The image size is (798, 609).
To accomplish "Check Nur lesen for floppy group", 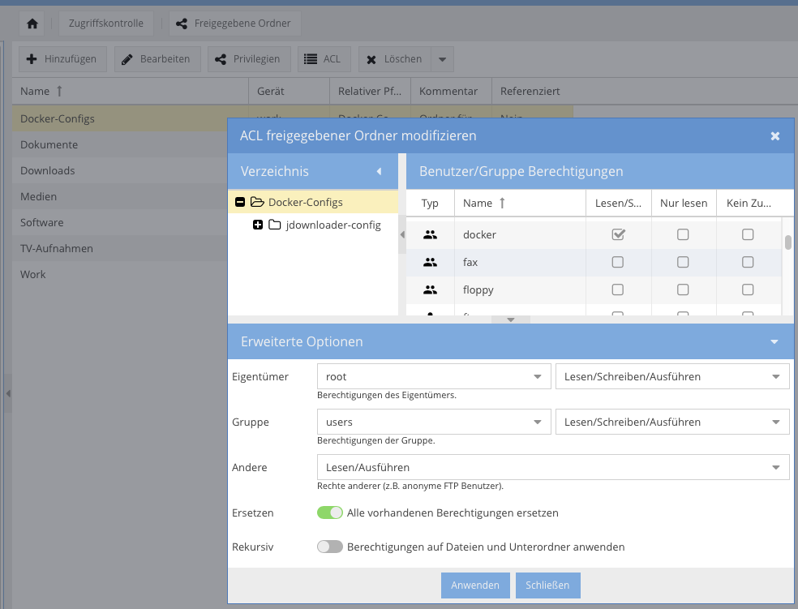I will [x=683, y=289].
